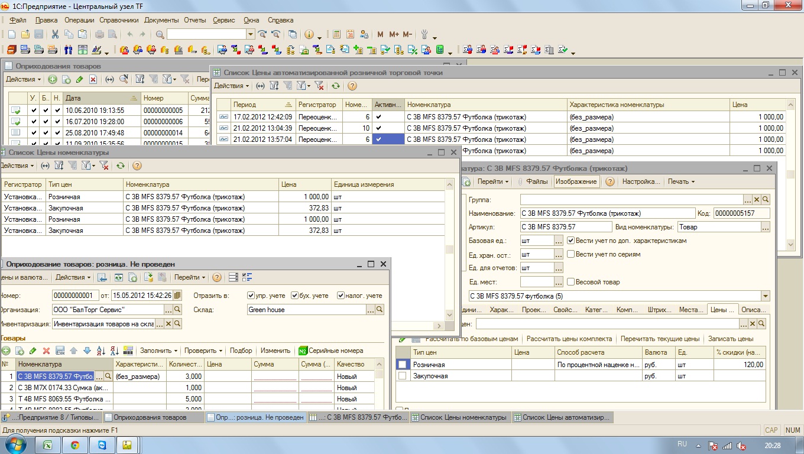
Task: Click the Calculator icon in main toolbar
Action: (x=337, y=34)
